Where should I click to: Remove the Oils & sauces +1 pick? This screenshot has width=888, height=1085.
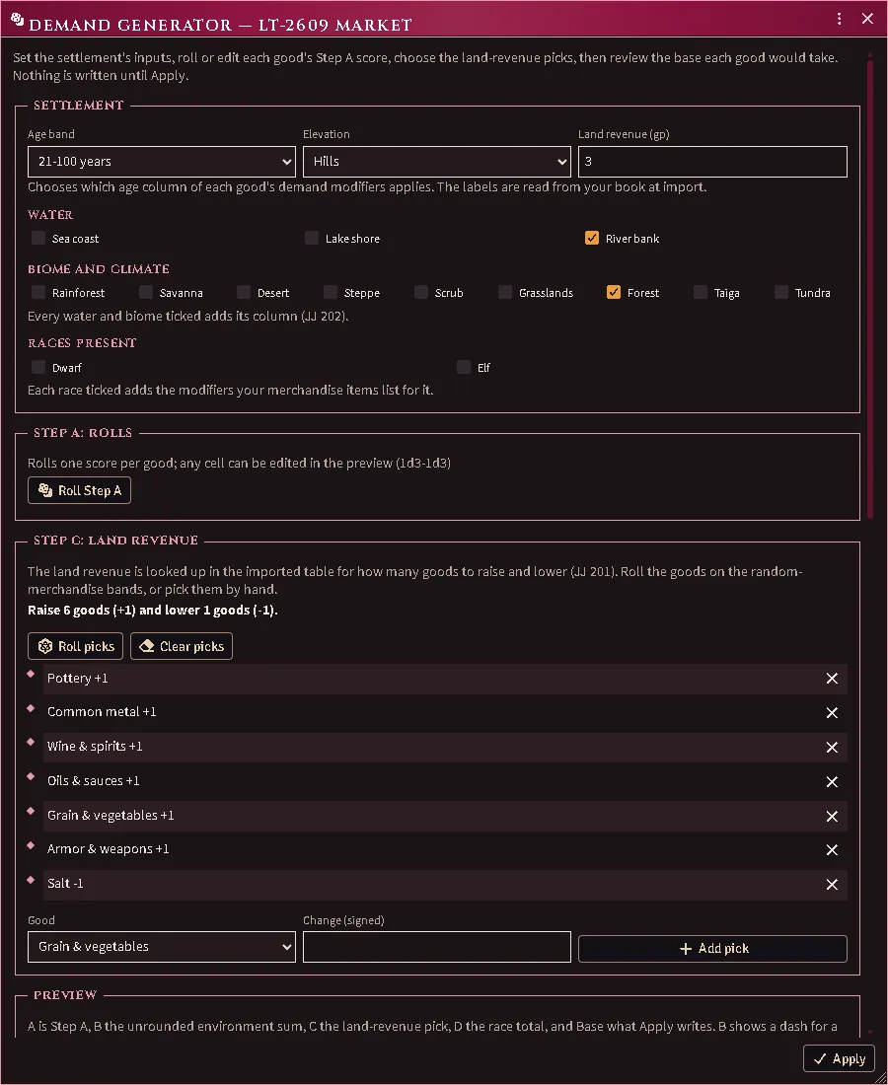(832, 782)
